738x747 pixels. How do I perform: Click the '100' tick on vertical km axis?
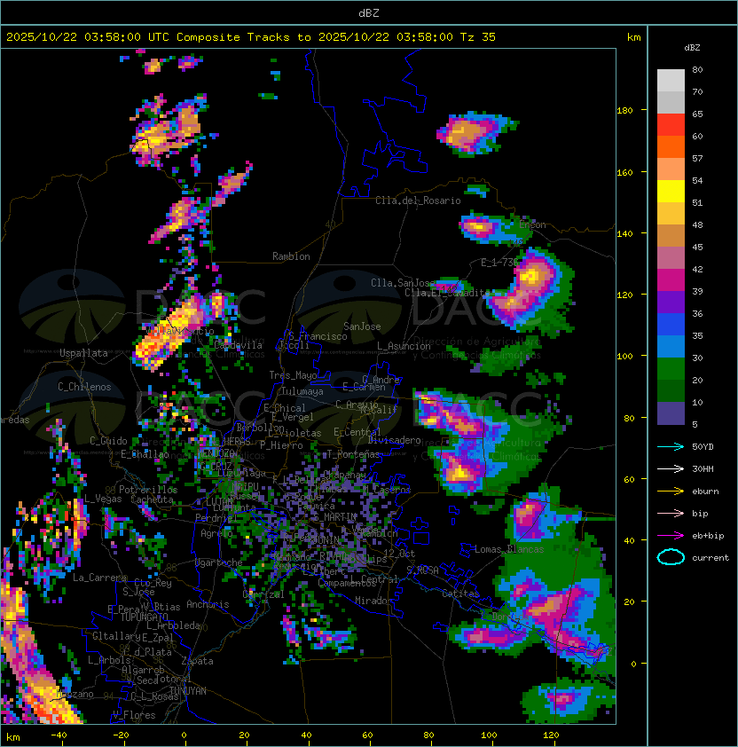[624, 357]
